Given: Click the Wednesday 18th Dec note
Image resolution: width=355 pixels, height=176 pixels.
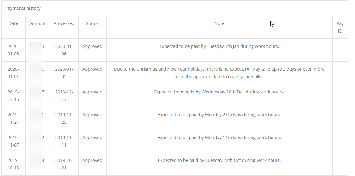Looking at the screenshot, I should point(219,92).
